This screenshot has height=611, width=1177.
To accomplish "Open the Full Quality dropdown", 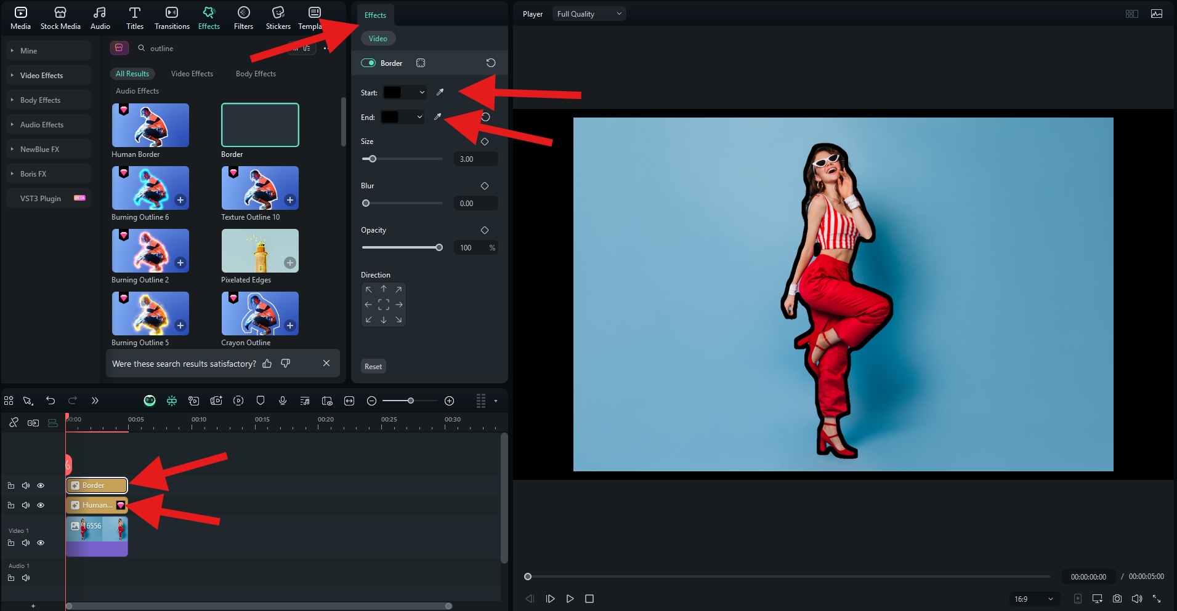I will (x=589, y=14).
